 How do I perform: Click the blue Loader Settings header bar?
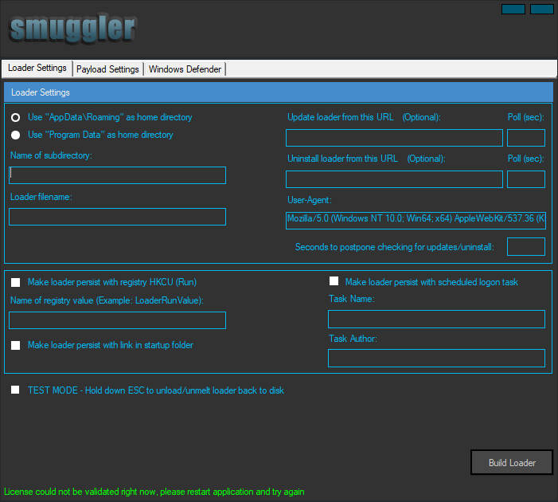(x=279, y=92)
